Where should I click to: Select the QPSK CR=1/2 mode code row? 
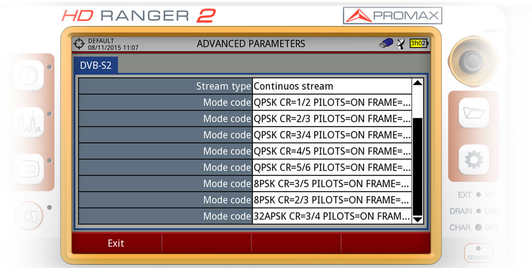245,102
